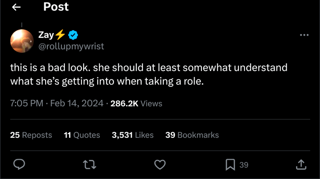Click the 7:05 PM Feb 14 timestamp
Screen dimensions: 320x179
coord(57,103)
